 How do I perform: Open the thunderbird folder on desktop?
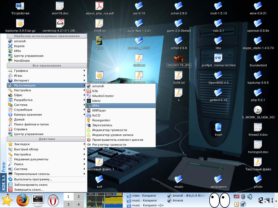click(258, 60)
